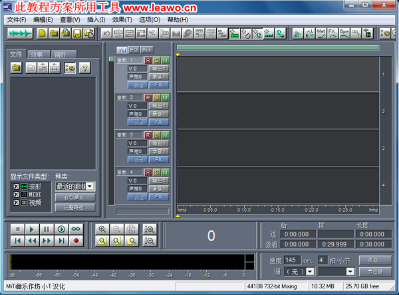Click the 完整路径 button
Screen dimensions: 399x295
coord(75,208)
